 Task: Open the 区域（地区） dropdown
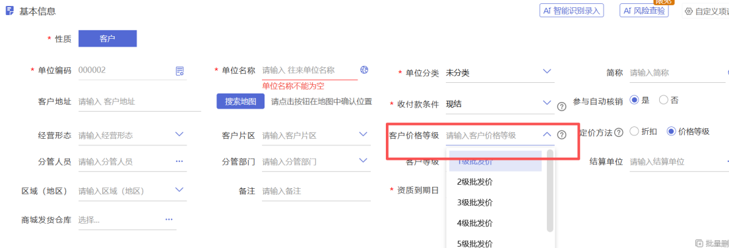pos(179,189)
